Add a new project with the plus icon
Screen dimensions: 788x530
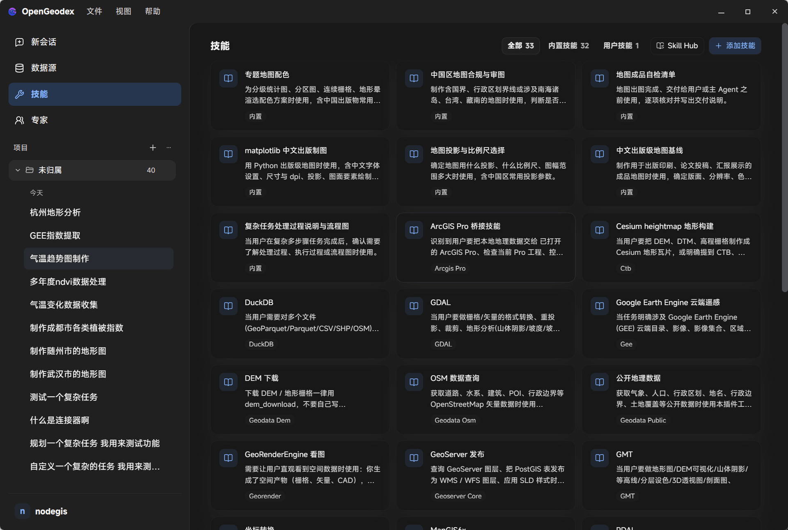(x=153, y=148)
